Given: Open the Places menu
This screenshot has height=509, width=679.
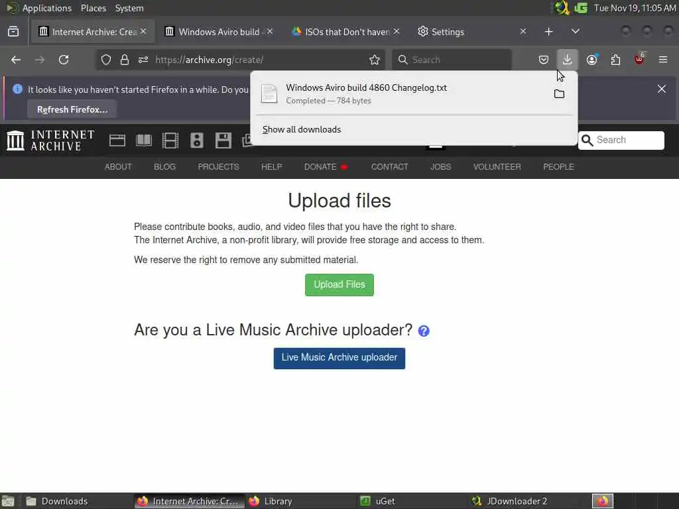Looking at the screenshot, I should click(x=93, y=8).
